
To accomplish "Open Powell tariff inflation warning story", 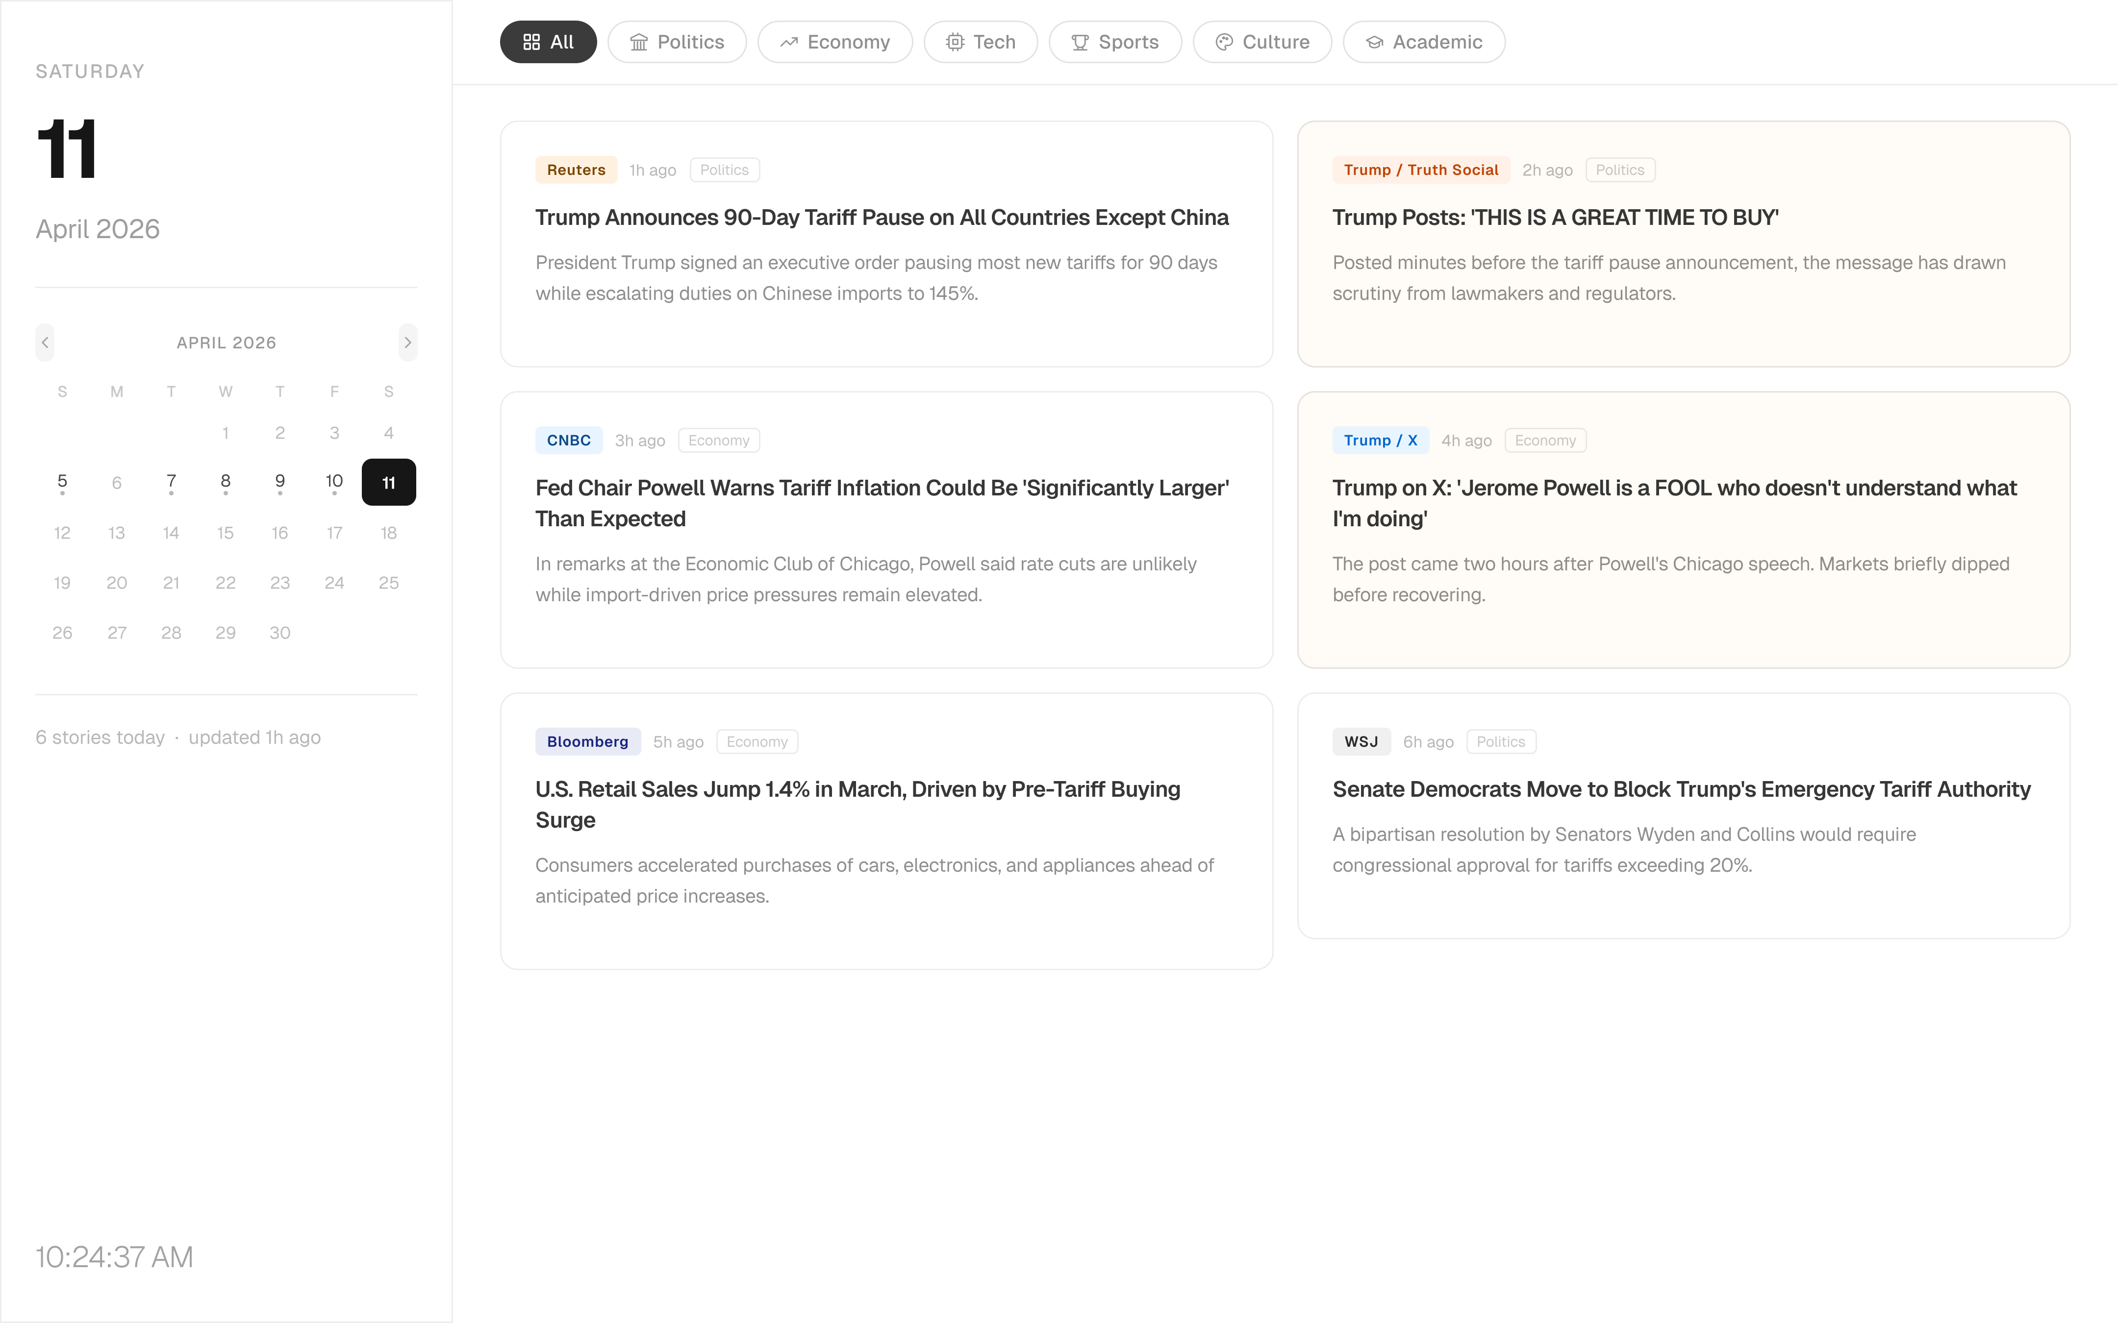I will point(882,502).
